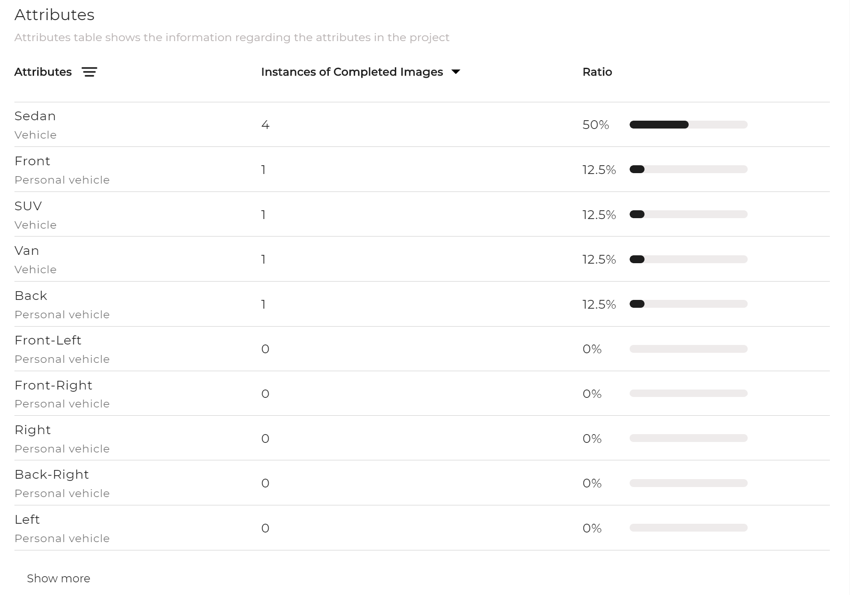The height and width of the screenshot is (595, 850).
Task: Click the Left row empty ratio bar
Action: 688,528
